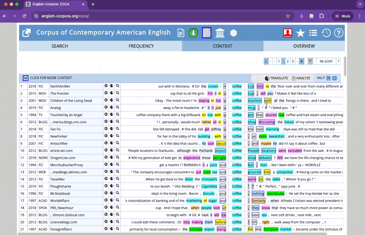Open the Work profile menu in Chrome

(x=343, y=16)
